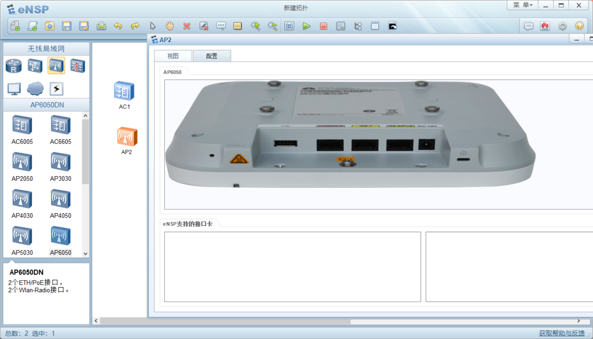The image size is (593, 339).
Task: Undo the last action
Action: 118,26
